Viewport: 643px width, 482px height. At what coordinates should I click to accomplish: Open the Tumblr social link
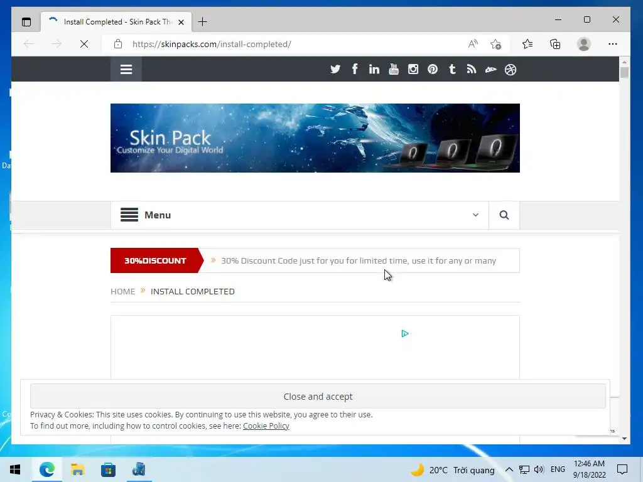click(452, 69)
